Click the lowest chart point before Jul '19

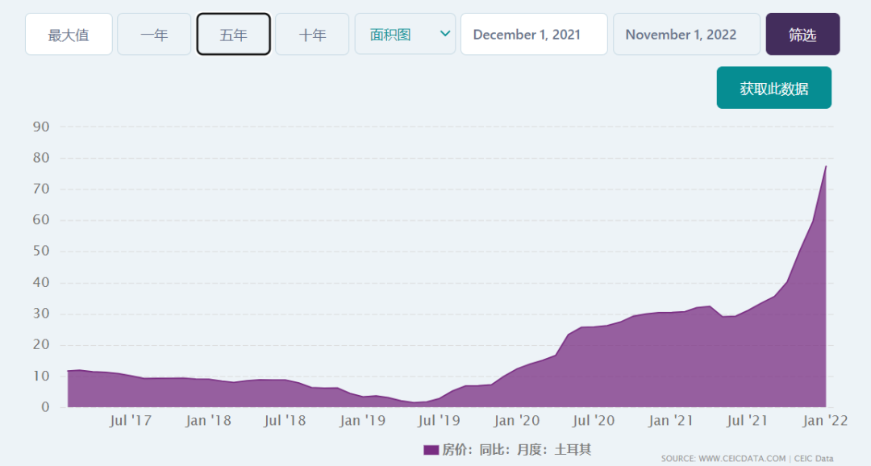(415, 402)
